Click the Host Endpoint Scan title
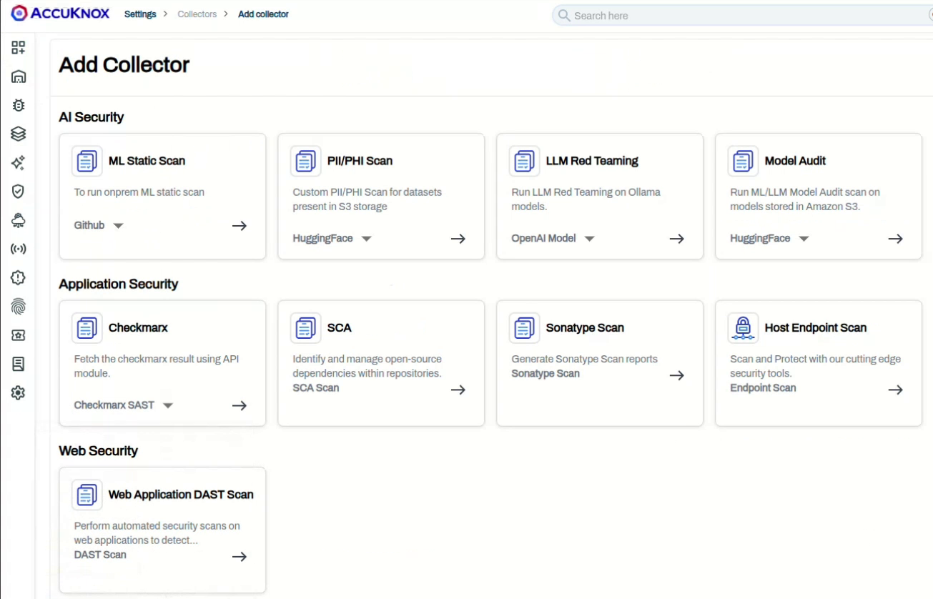 tap(816, 328)
